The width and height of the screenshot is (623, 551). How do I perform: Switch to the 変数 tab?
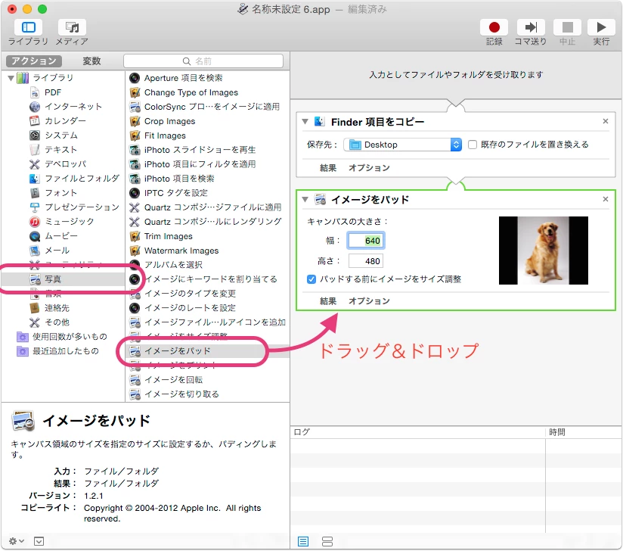point(91,61)
